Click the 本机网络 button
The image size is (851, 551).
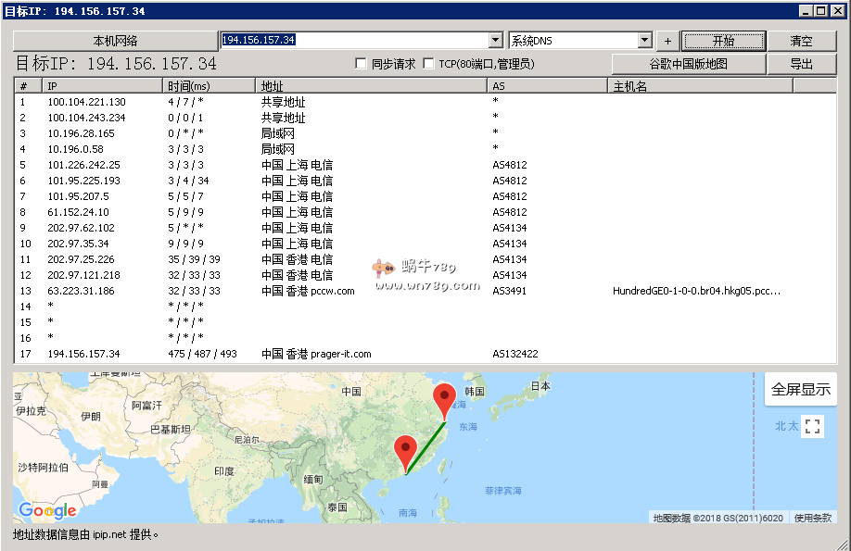coord(115,41)
